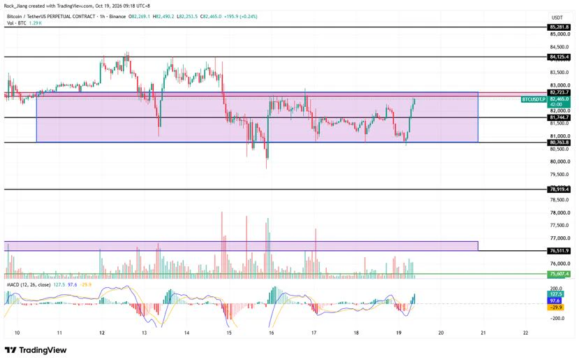Click the blue 97.6 MACD axis tag
The height and width of the screenshot is (362, 579).
[x=555, y=301]
